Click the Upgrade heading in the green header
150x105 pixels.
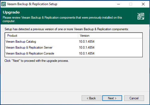point(11,12)
